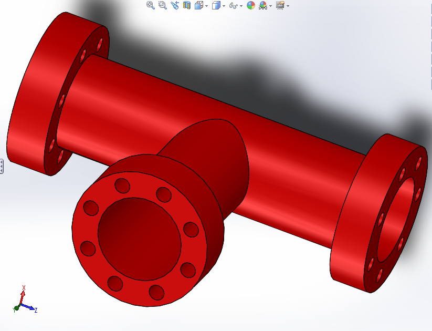Click the View Settings monitor icon
The height and width of the screenshot is (331, 432).
click(280, 5)
